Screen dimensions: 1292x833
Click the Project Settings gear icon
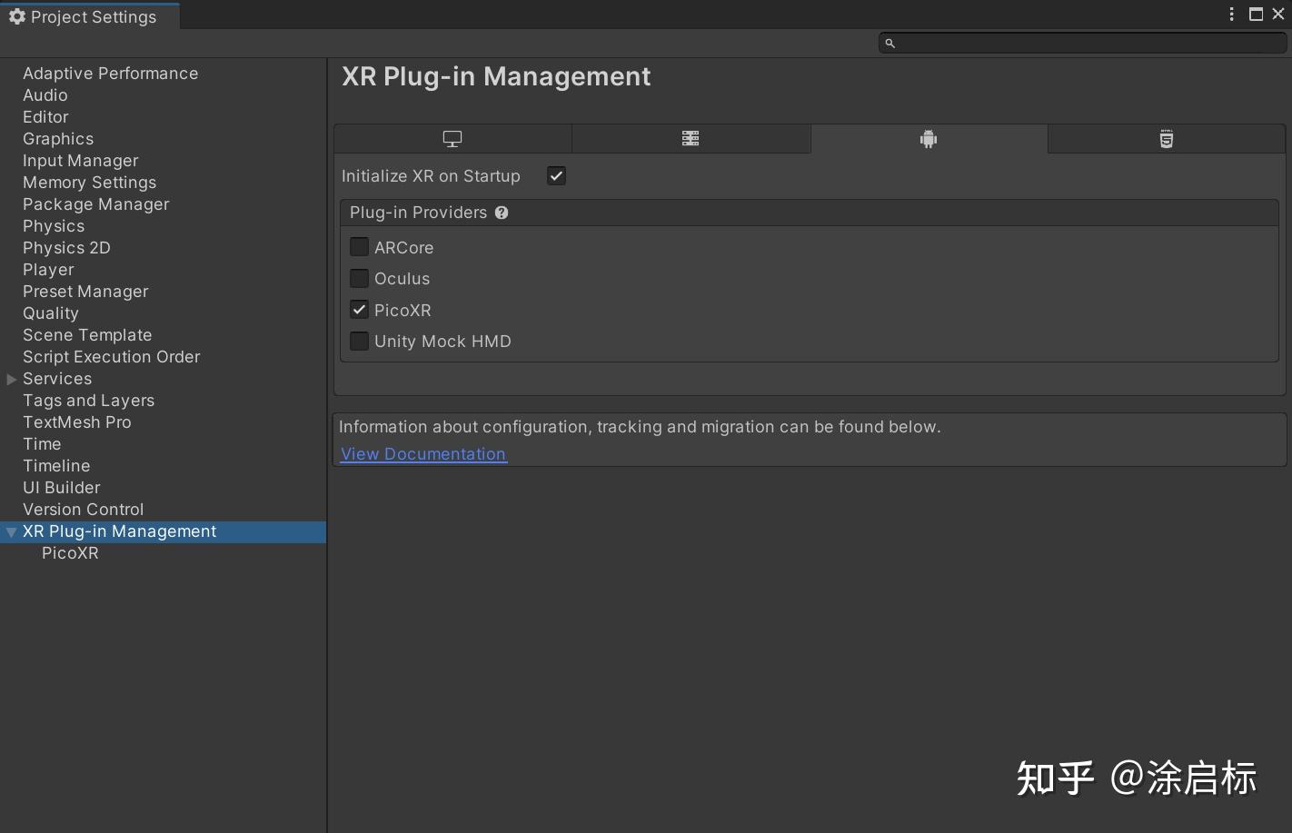(16, 16)
